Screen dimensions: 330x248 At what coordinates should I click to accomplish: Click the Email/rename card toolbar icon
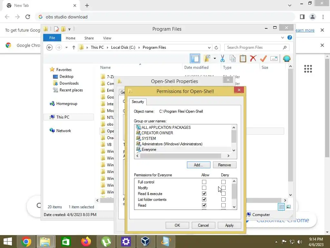(x=274, y=58)
